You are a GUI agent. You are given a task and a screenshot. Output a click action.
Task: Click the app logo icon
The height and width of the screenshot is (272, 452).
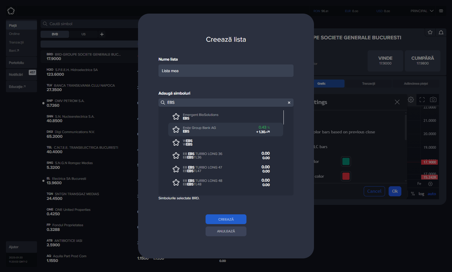point(11,11)
